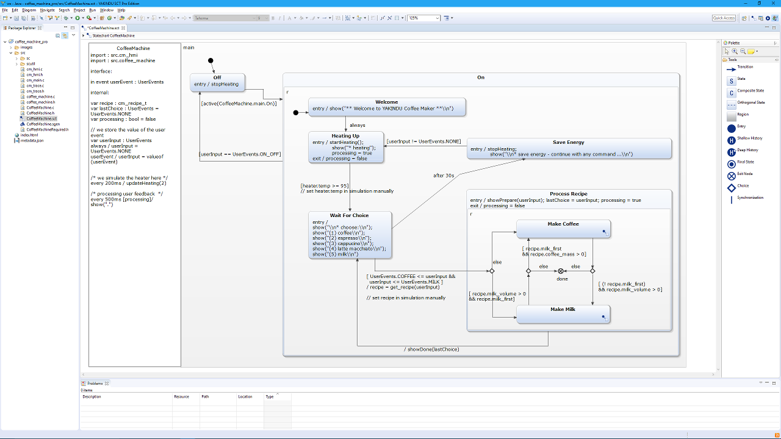Click the Quick Access button

coord(724,18)
